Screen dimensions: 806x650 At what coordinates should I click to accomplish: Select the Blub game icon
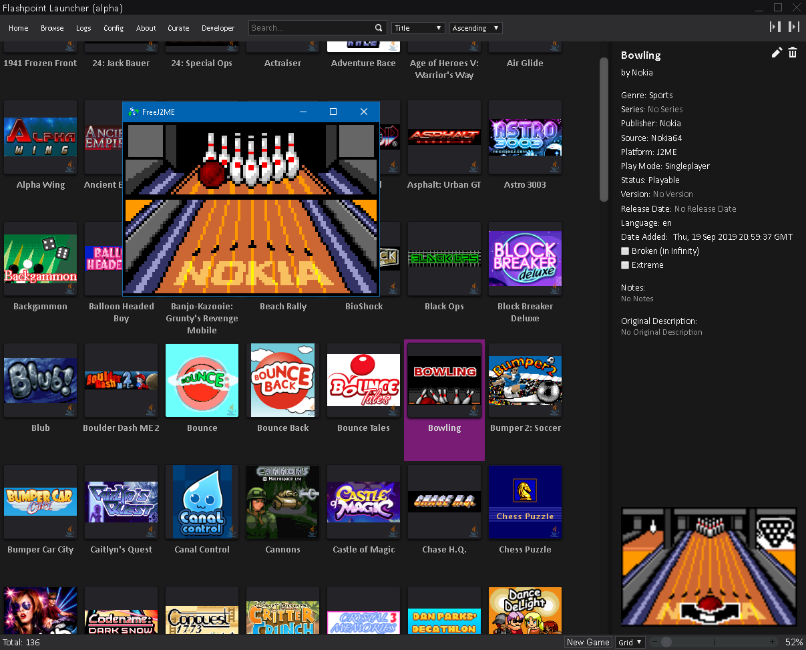click(41, 380)
